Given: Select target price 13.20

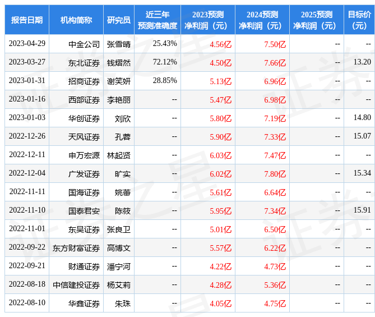Looking at the screenshot, I should point(362,62).
